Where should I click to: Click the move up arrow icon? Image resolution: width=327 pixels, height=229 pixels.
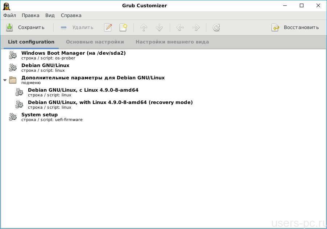tap(144, 28)
